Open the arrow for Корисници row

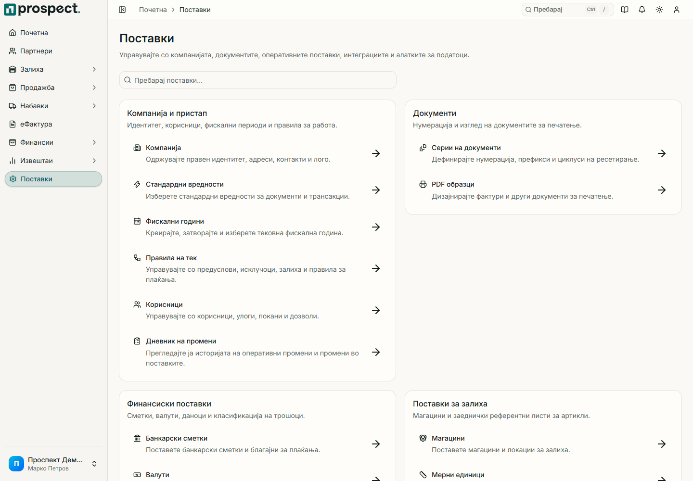click(376, 310)
